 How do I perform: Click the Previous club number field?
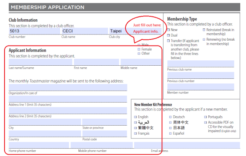pyautogui.click(x=200, y=75)
